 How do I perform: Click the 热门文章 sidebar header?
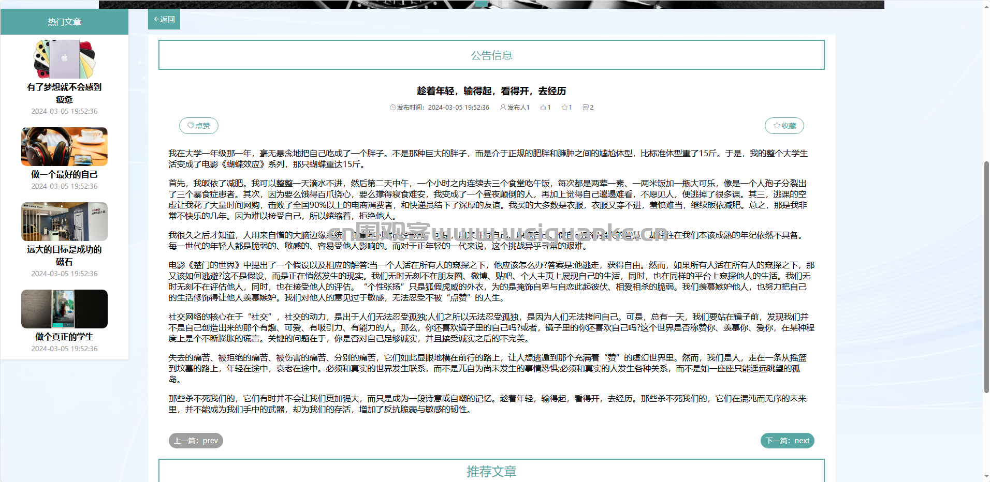coord(64,22)
